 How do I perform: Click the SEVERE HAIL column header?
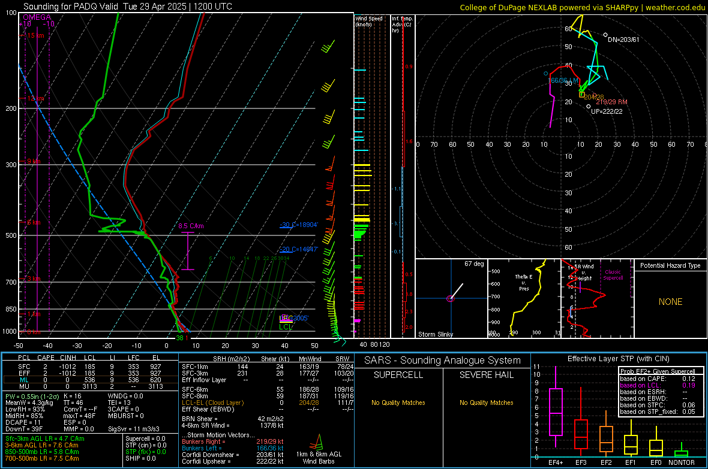pos(486,375)
